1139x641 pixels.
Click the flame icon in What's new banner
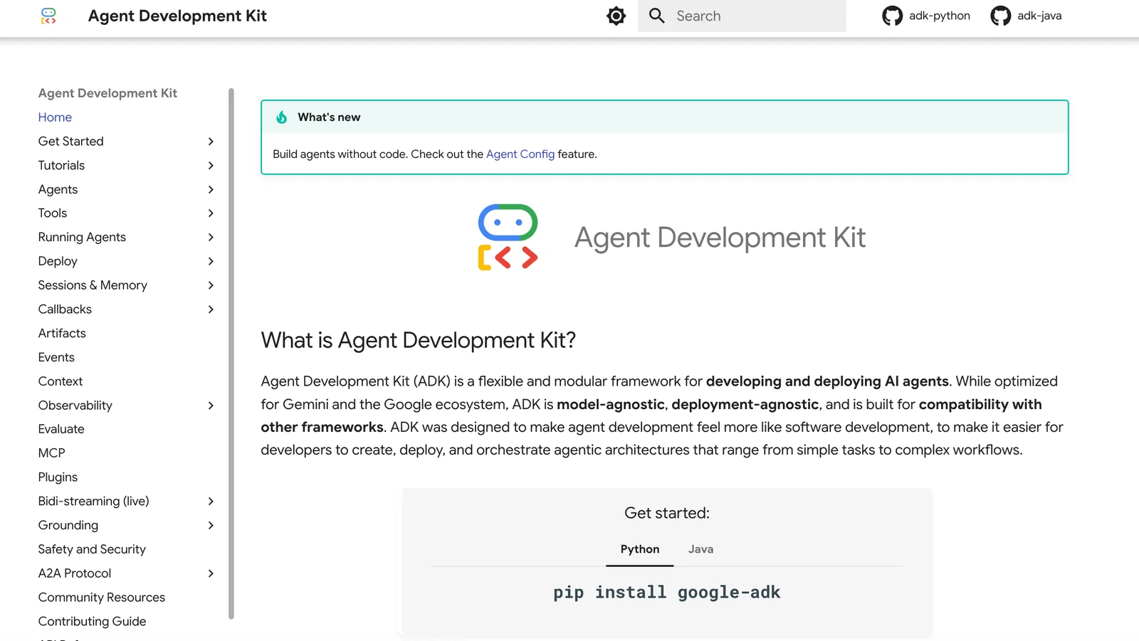point(280,117)
